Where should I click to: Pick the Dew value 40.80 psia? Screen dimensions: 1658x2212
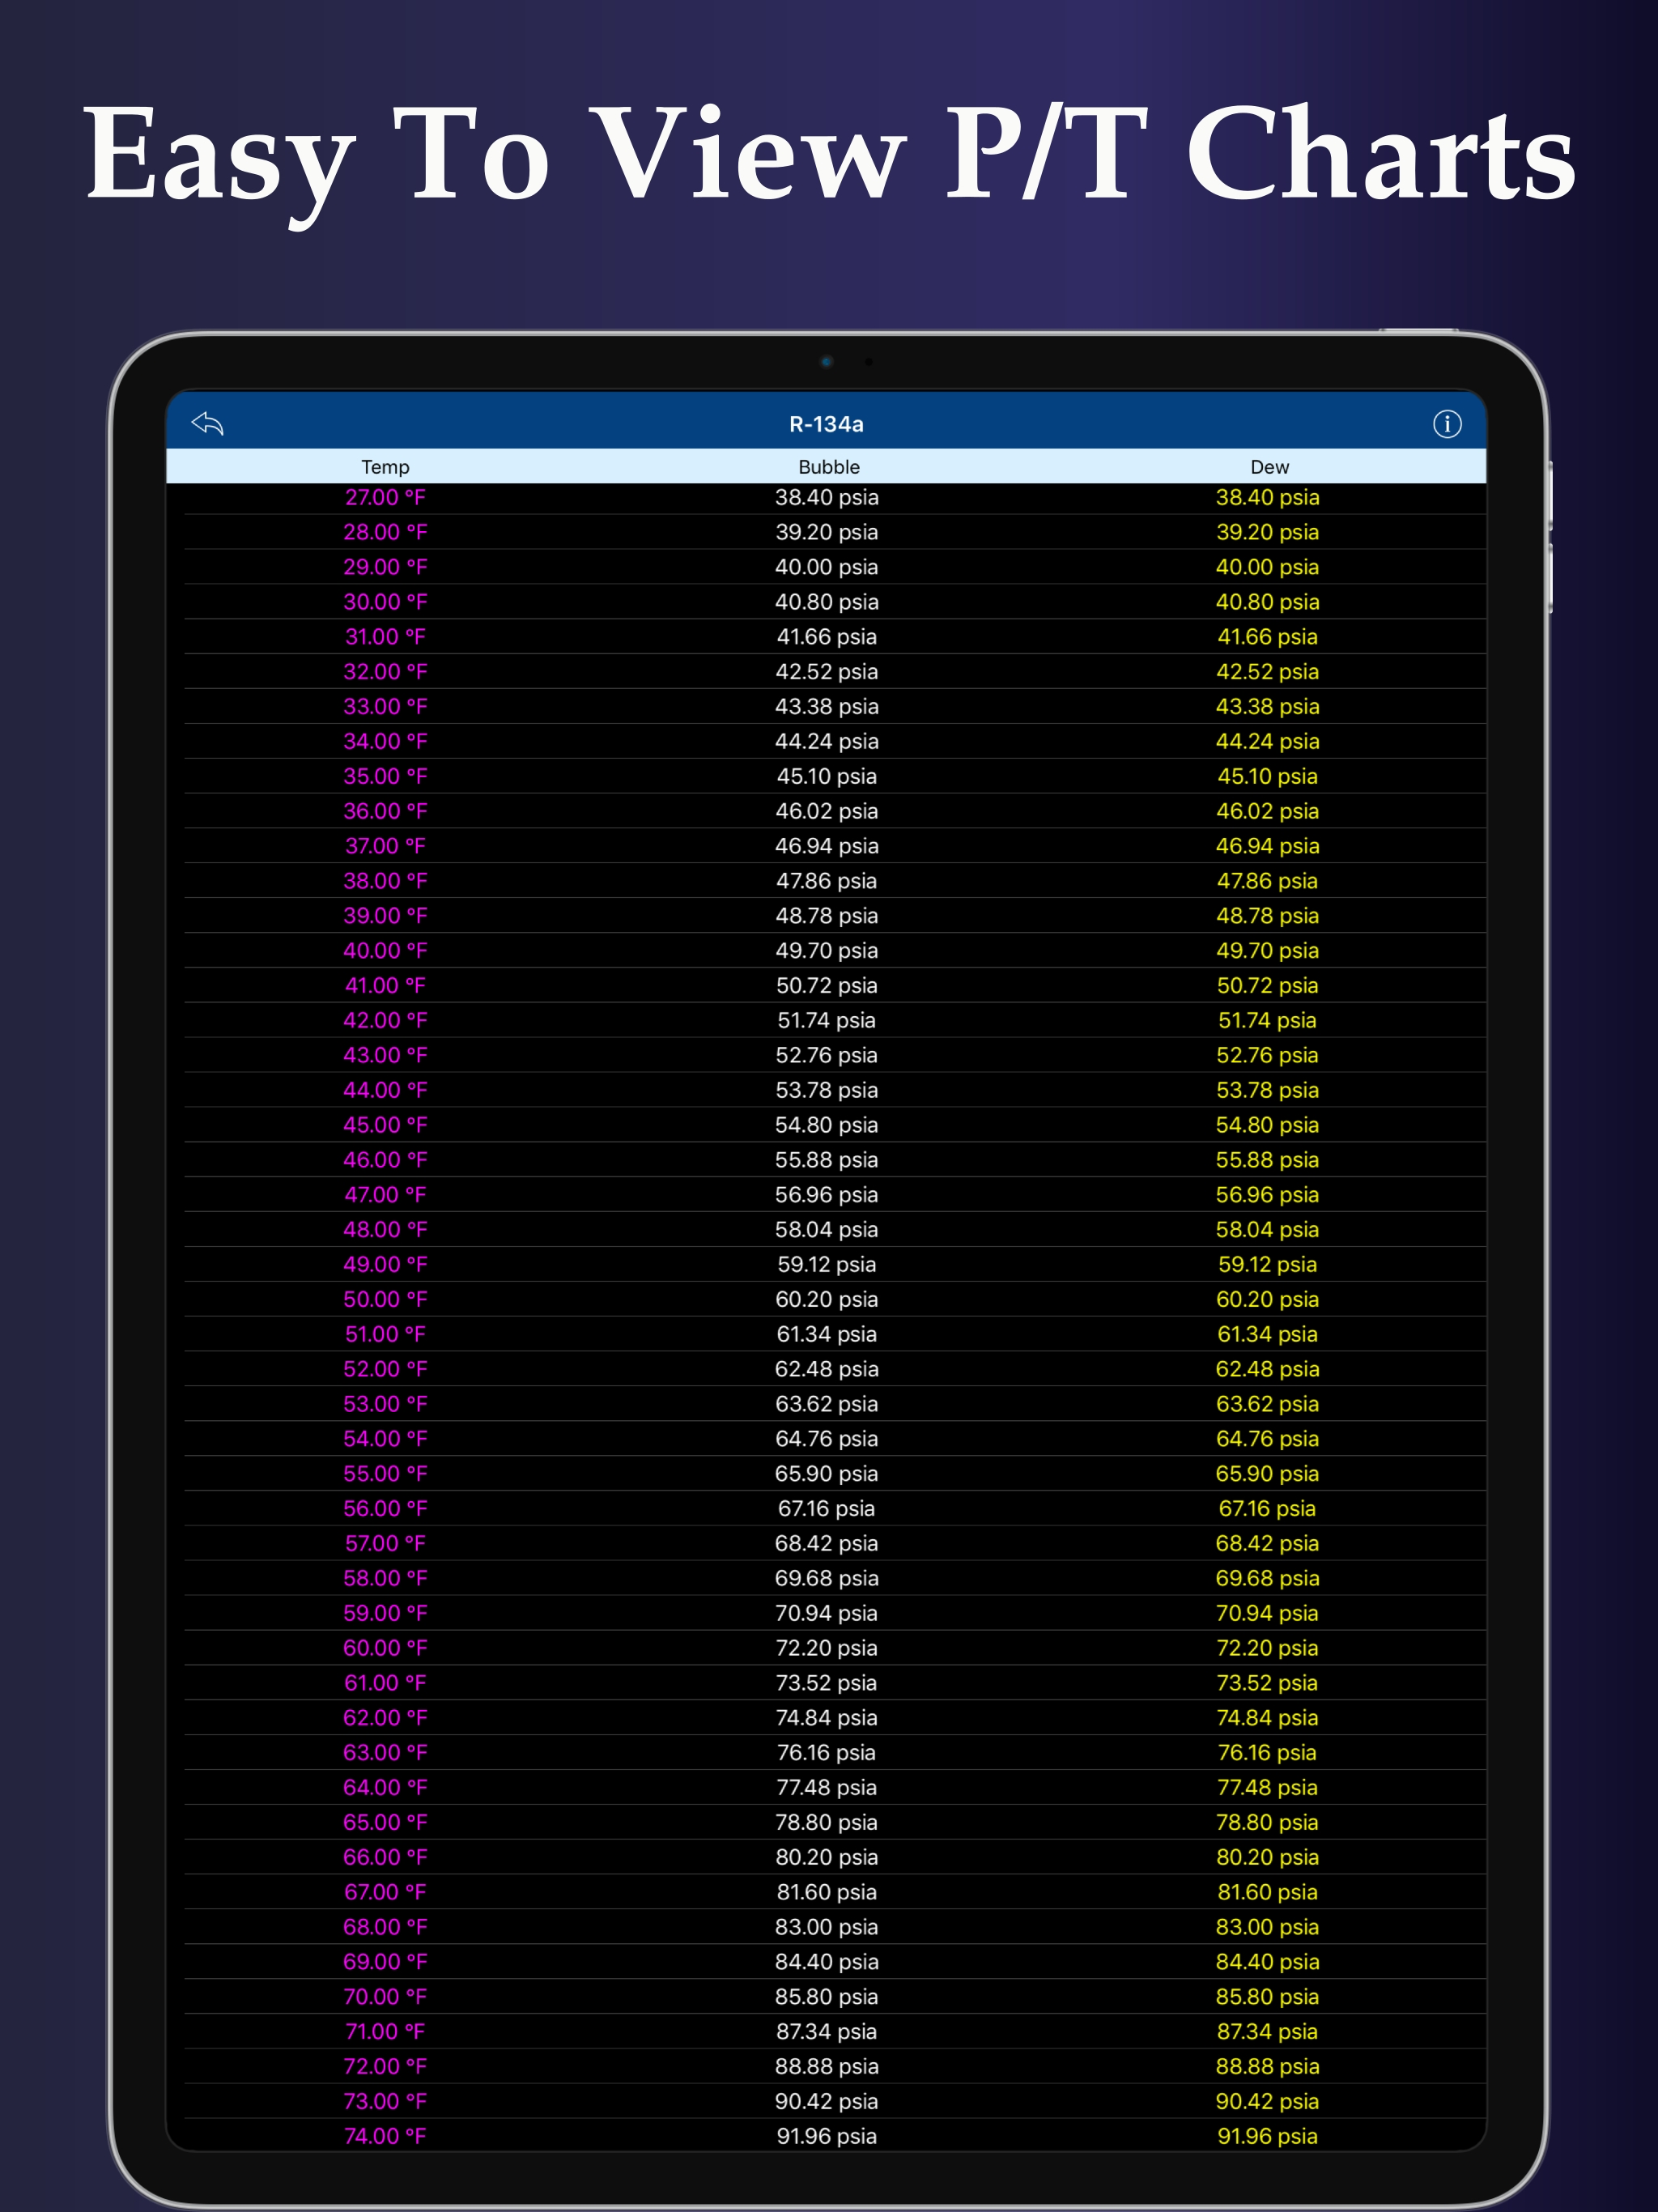point(1267,602)
